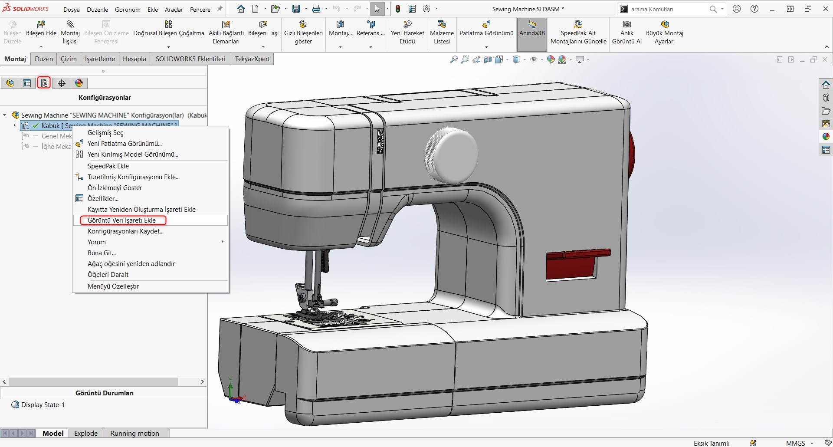The width and height of the screenshot is (833, 447).
Task: Start Yeni Hareket Etüdü
Action: pos(407,33)
